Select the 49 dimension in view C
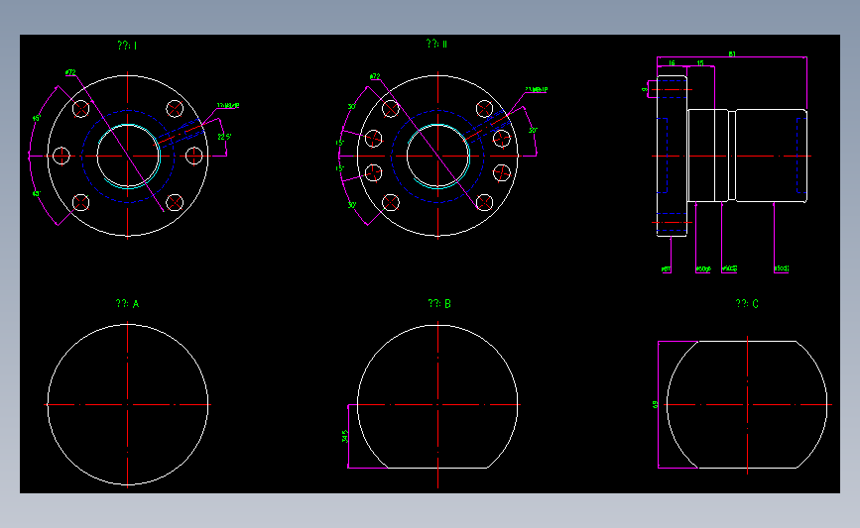The height and width of the screenshot is (528, 860). pos(655,405)
